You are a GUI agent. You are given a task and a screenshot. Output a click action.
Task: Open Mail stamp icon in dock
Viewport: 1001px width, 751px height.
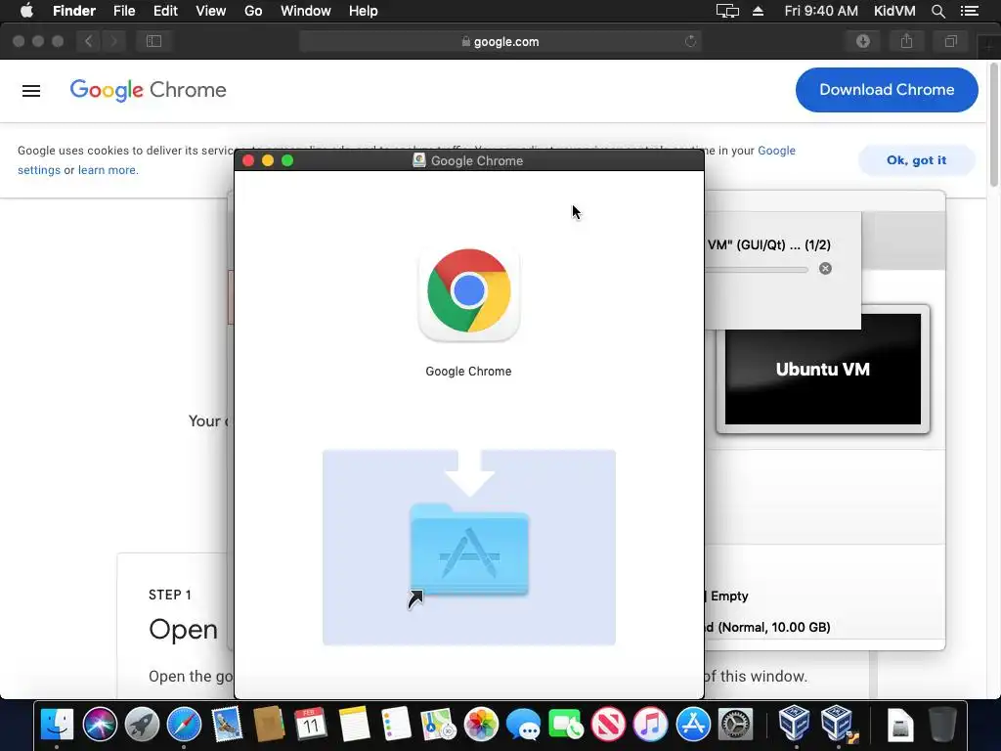(x=227, y=725)
